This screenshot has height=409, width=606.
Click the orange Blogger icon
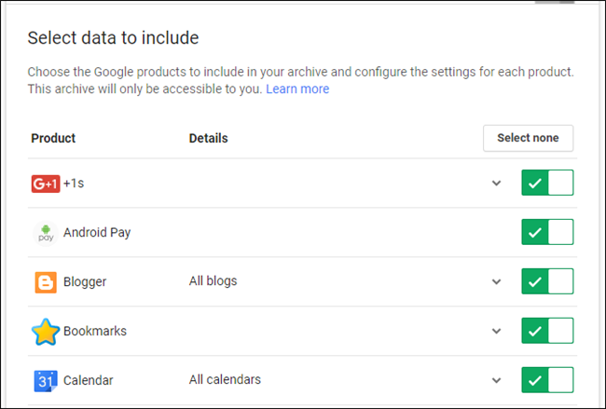point(45,281)
